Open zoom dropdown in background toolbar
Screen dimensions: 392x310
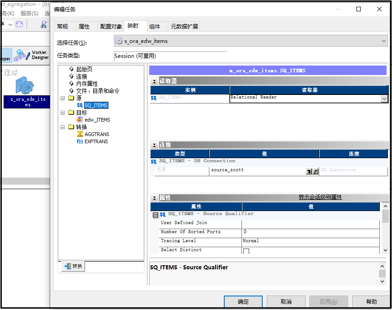10,24
